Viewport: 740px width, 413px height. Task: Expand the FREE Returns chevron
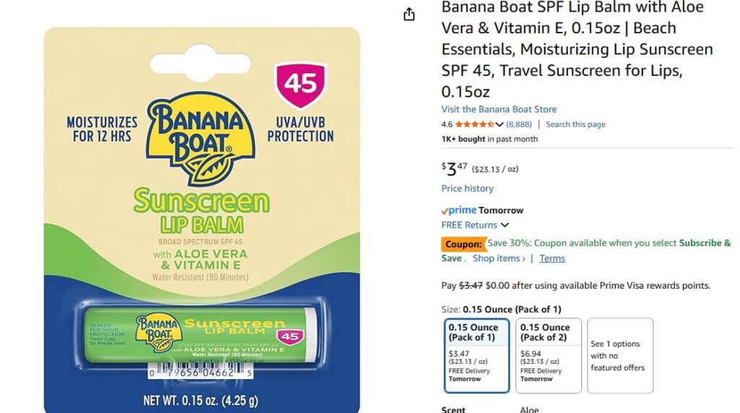click(x=504, y=225)
